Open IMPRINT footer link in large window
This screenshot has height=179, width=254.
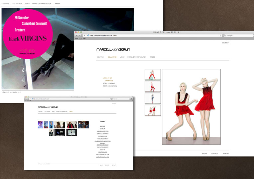[225, 153]
